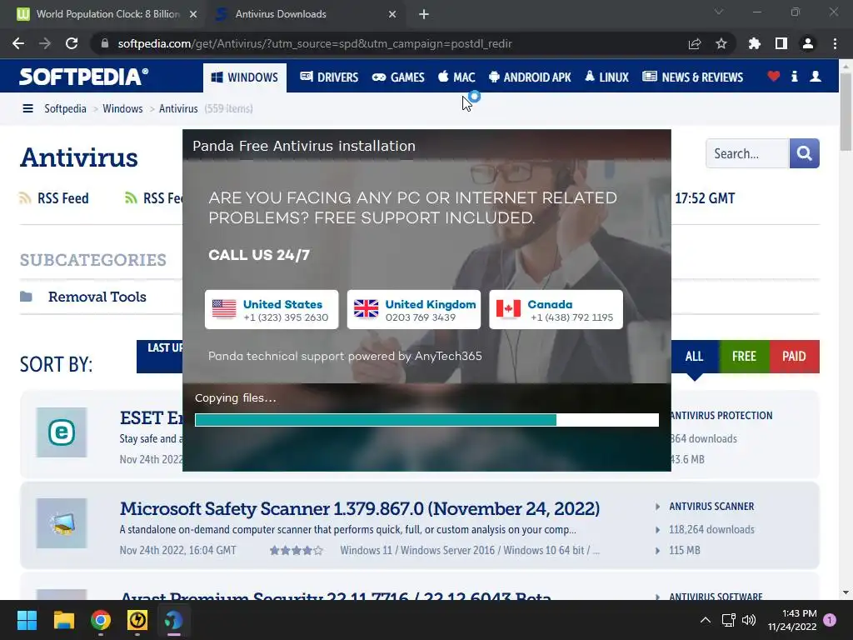Click the magnifier search button

[x=804, y=153]
